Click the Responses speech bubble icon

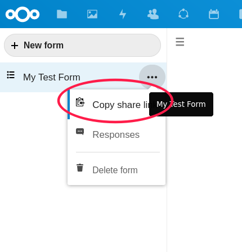pyautogui.click(x=80, y=132)
